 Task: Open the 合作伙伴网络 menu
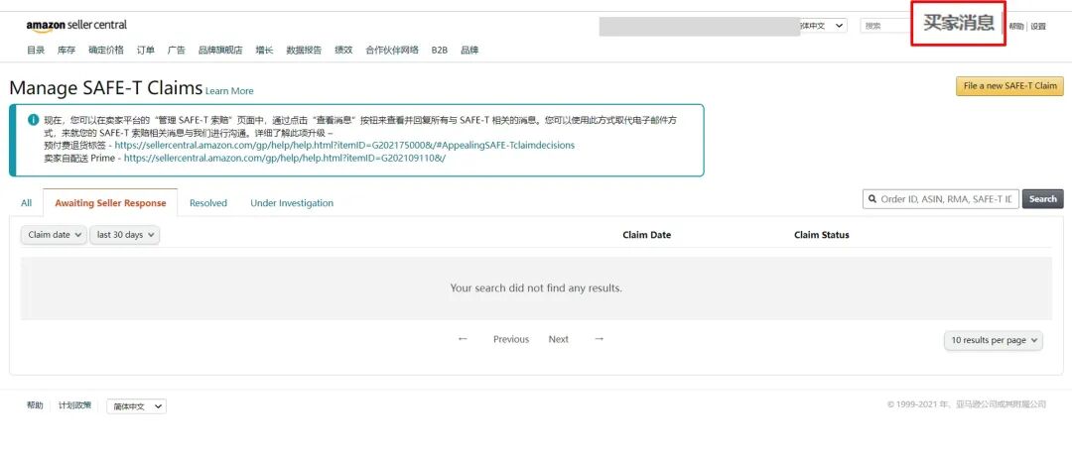(392, 50)
